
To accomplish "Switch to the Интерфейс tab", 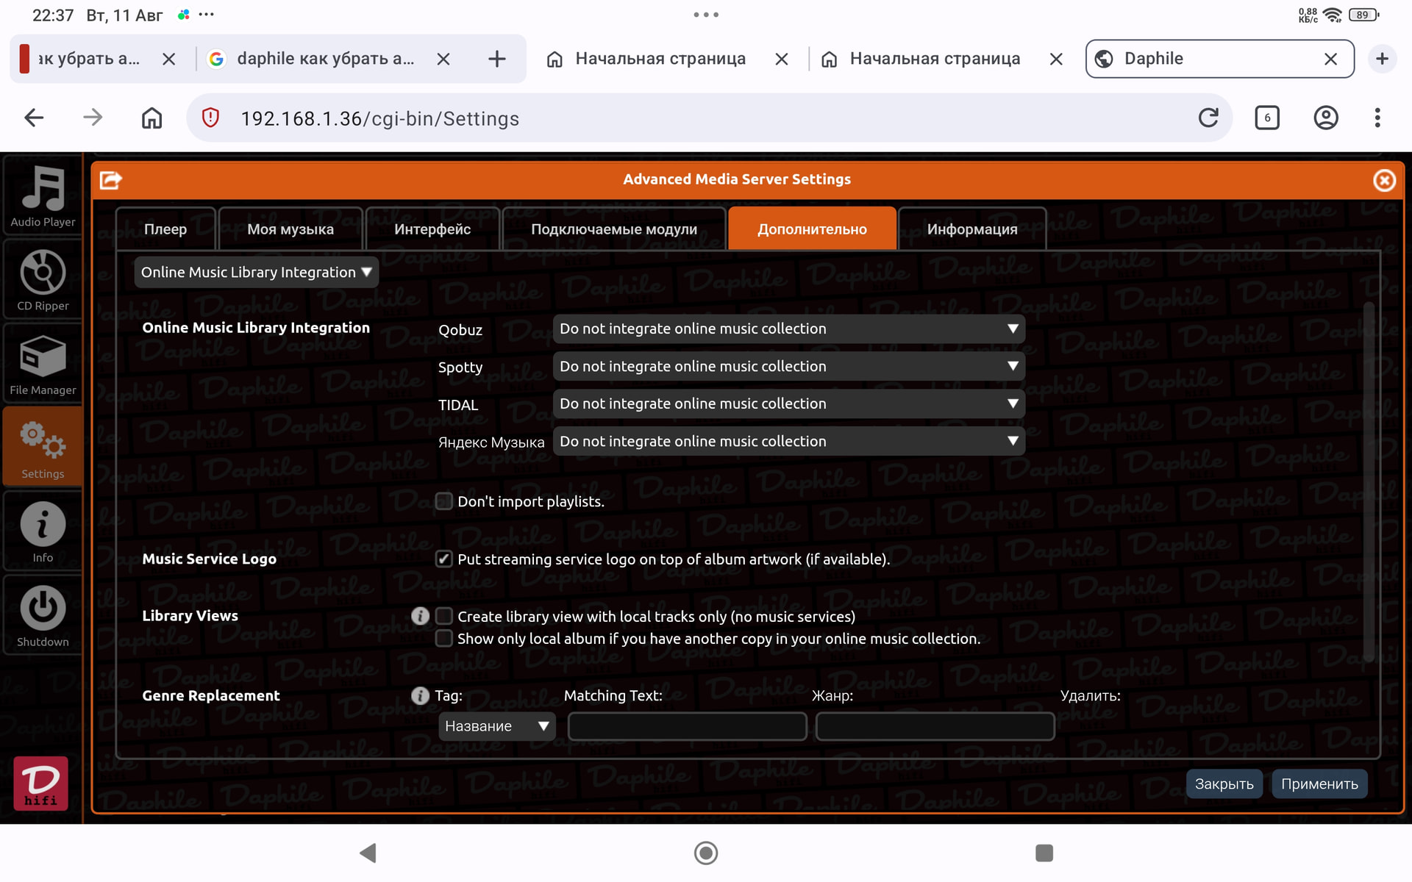I will point(432,229).
